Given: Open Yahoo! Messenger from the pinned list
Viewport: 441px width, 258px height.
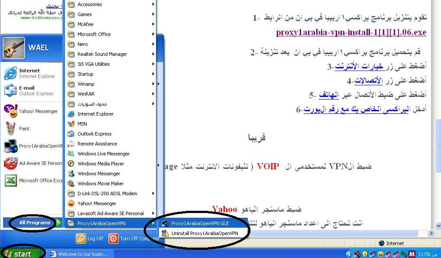Looking at the screenshot, I should tap(10, 111).
